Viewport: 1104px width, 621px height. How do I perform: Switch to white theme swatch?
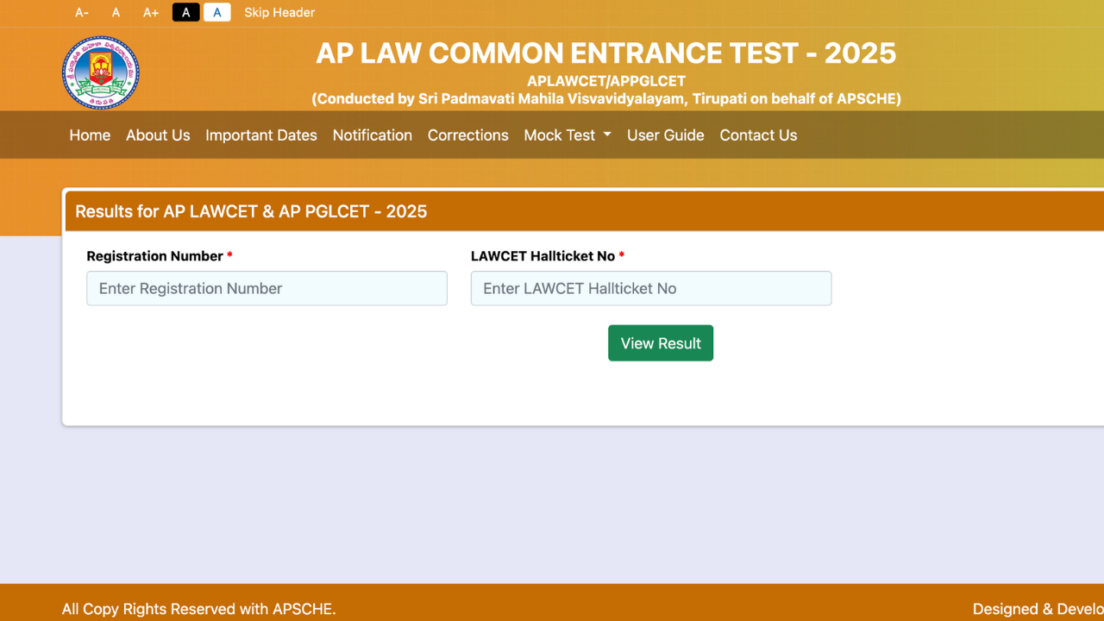217,12
